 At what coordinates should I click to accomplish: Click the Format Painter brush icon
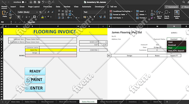point(10,18)
